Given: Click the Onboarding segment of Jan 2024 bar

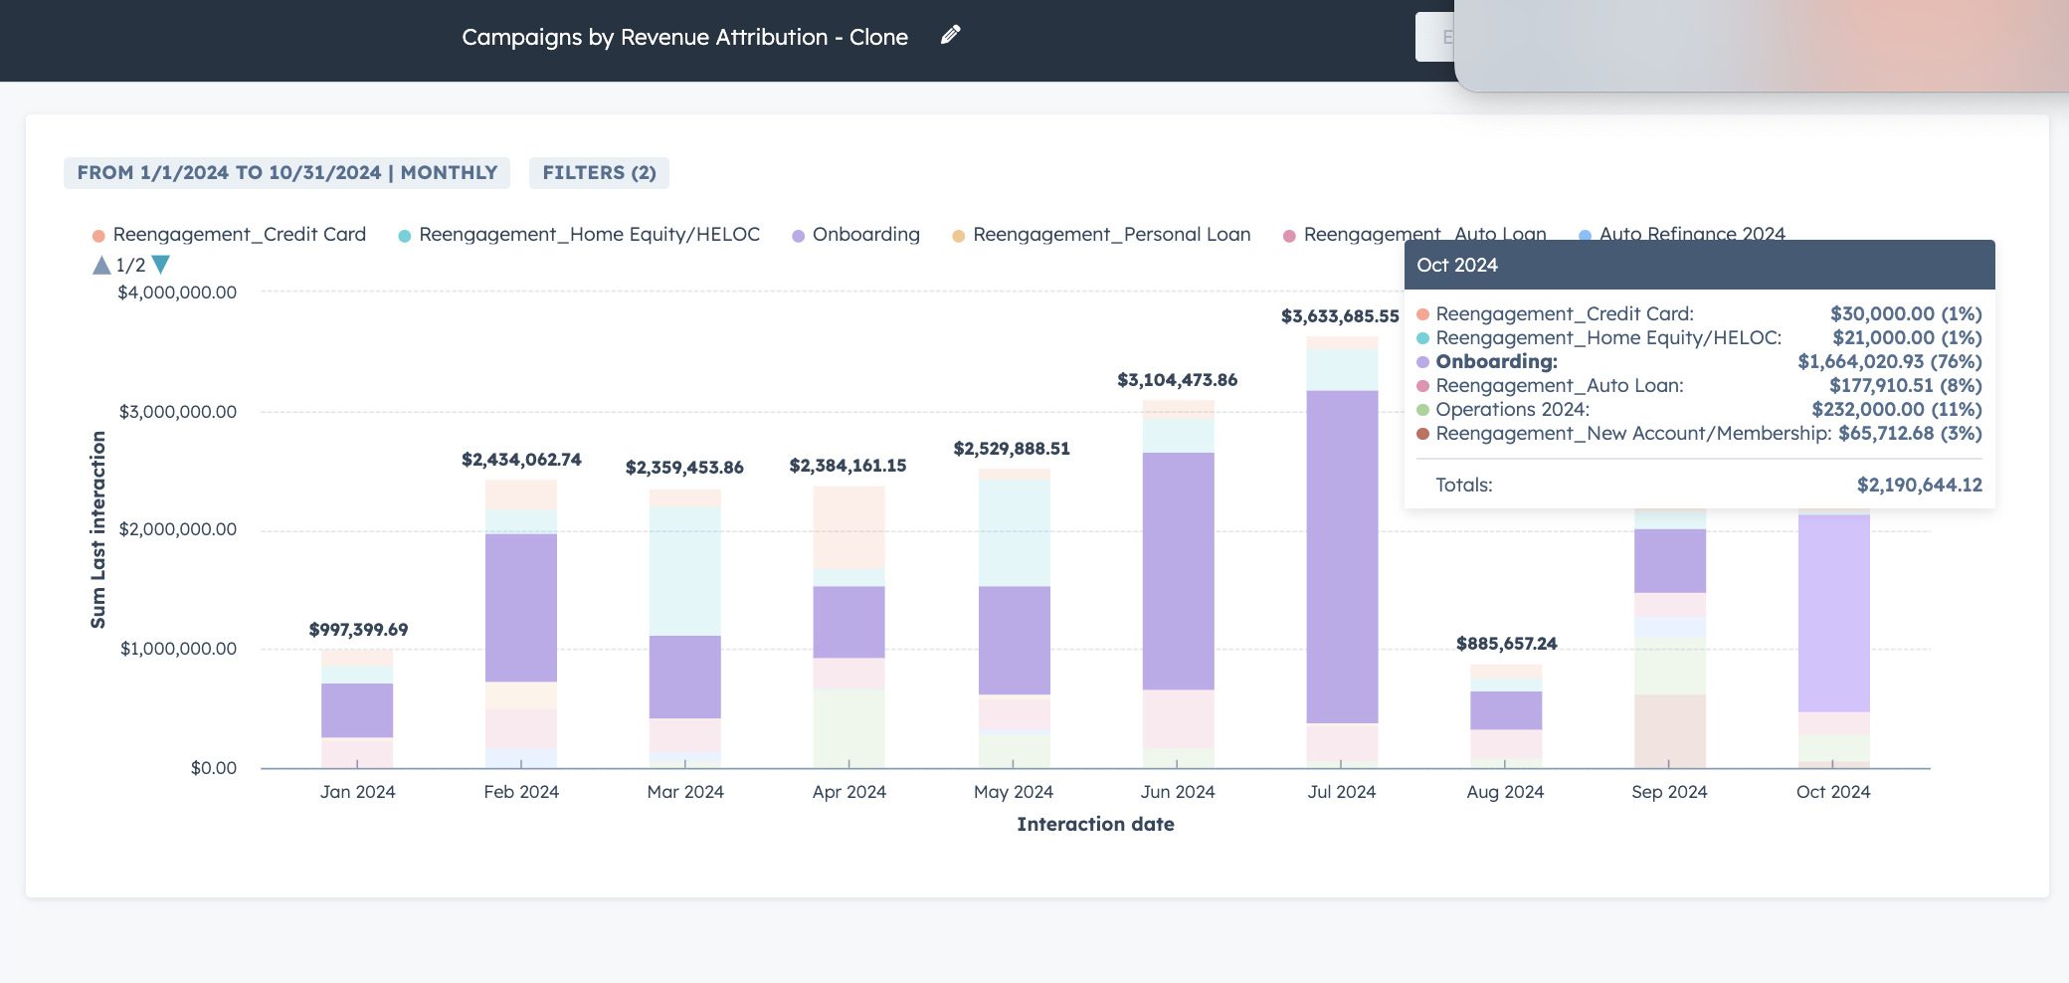Looking at the screenshot, I should point(357,710).
